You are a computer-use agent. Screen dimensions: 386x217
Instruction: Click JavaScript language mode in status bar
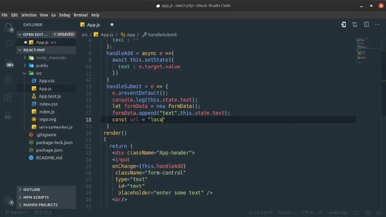tap(338, 213)
